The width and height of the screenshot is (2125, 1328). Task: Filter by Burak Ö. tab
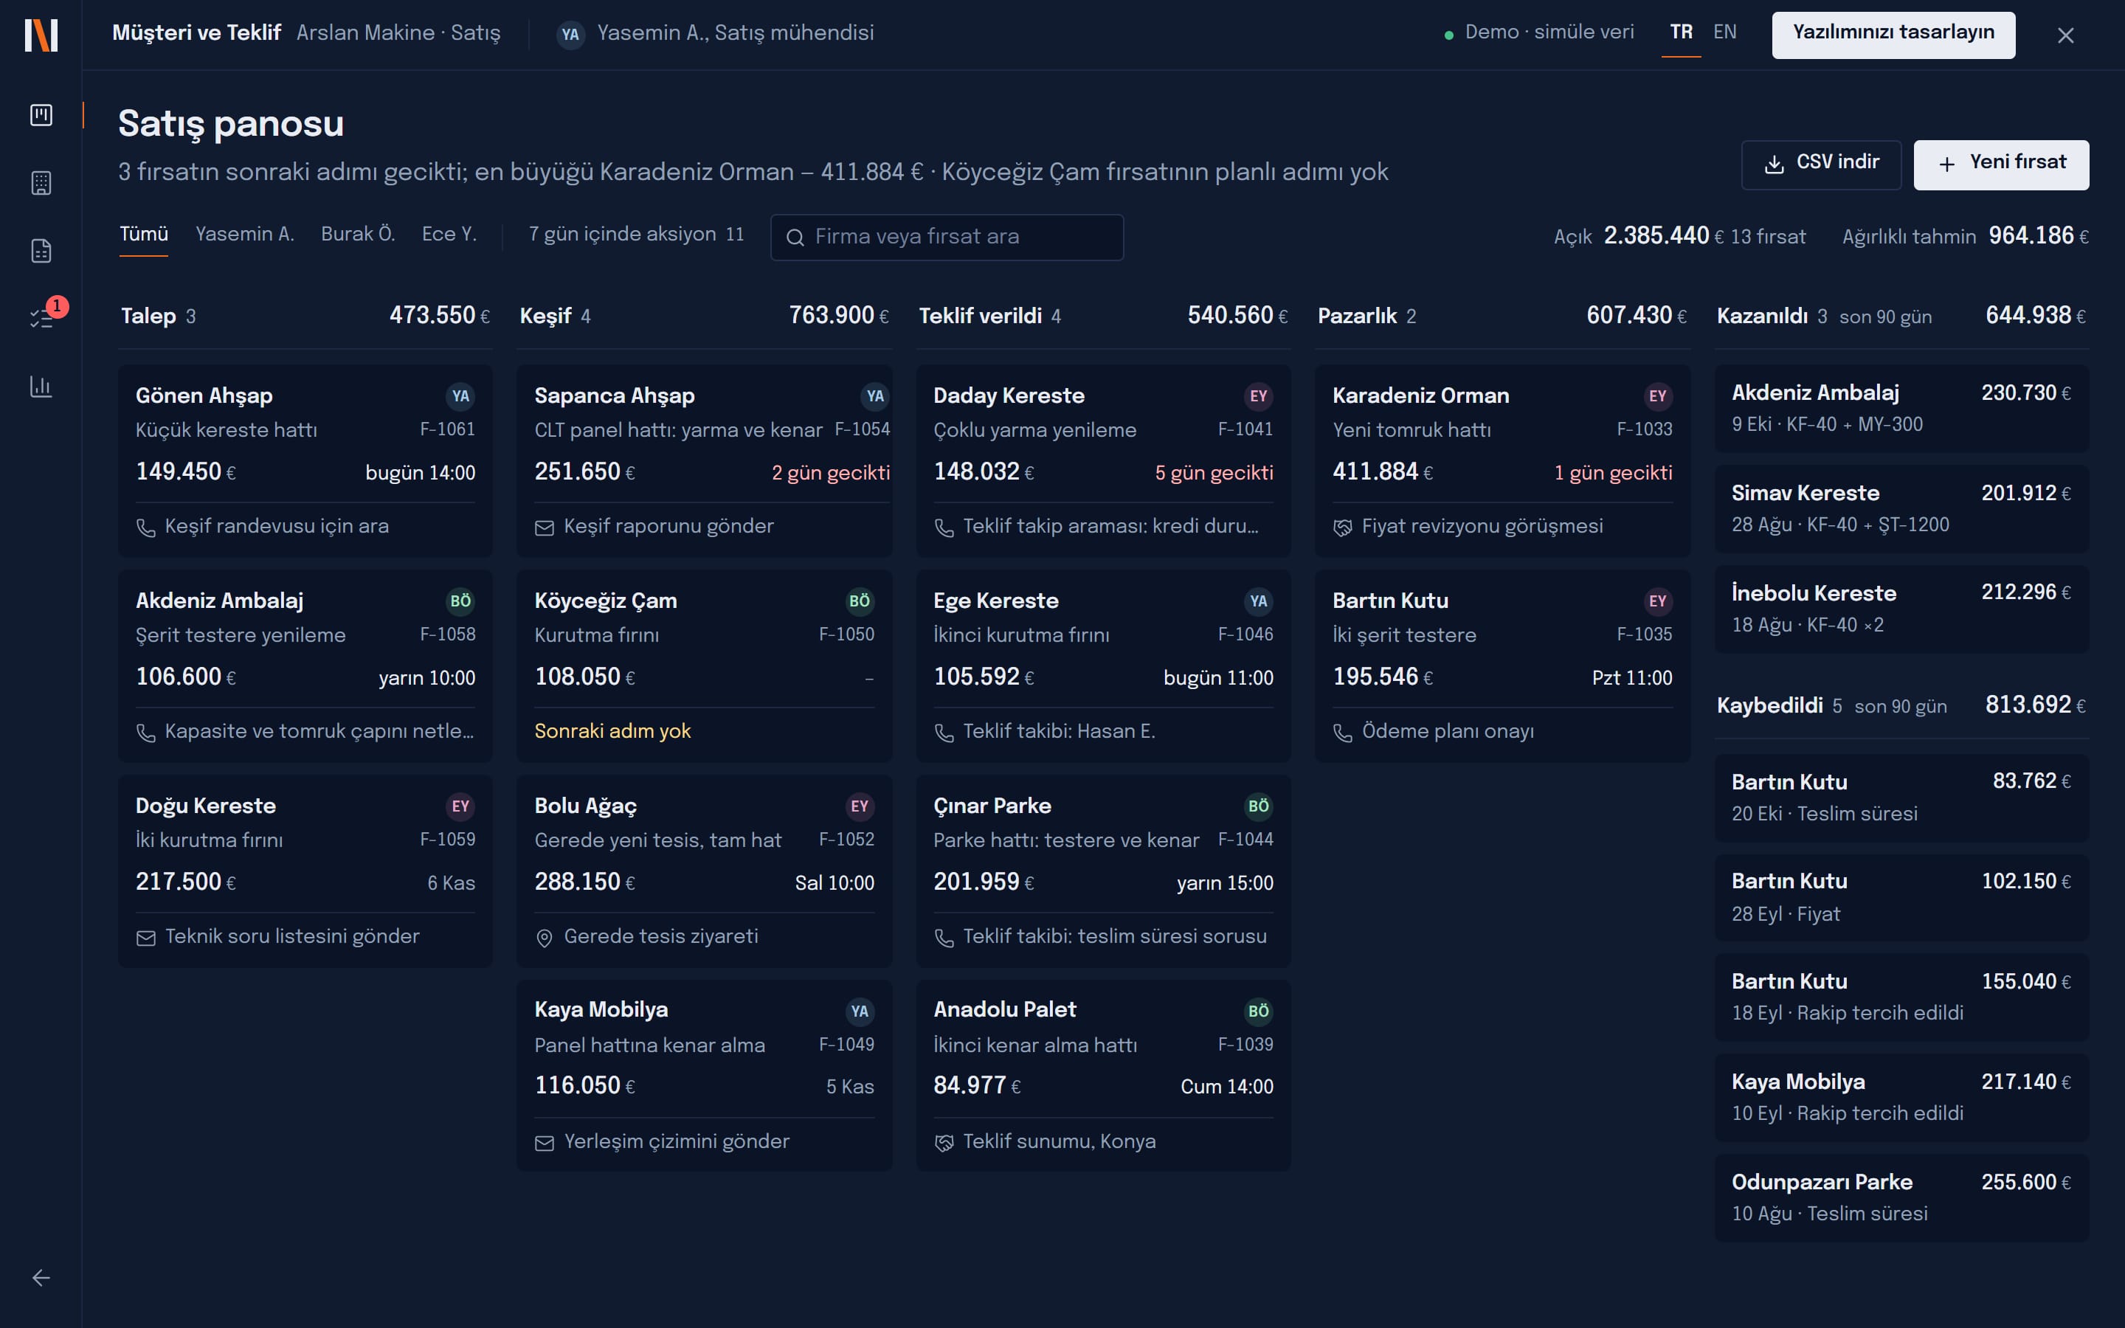click(x=359, y=235)
